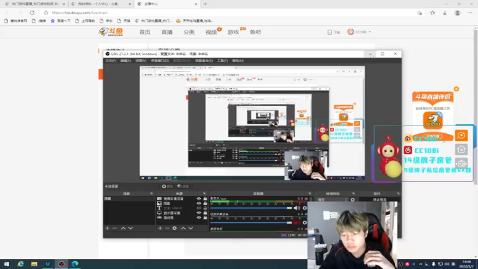Unmute the video capture device audio channel
Screen dimensions: 478x269
tap(296, 222)
